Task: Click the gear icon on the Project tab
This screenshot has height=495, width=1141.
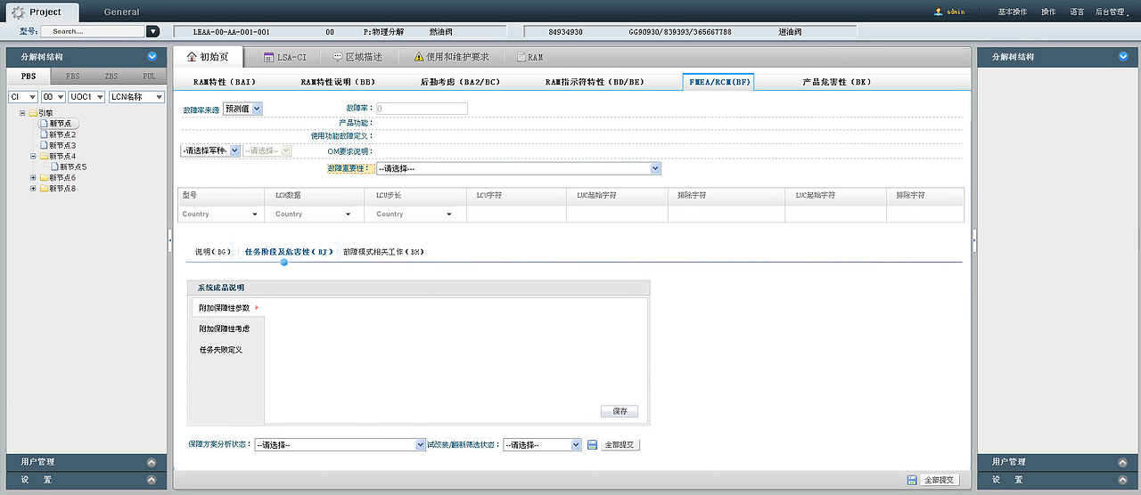Action: 17,12
